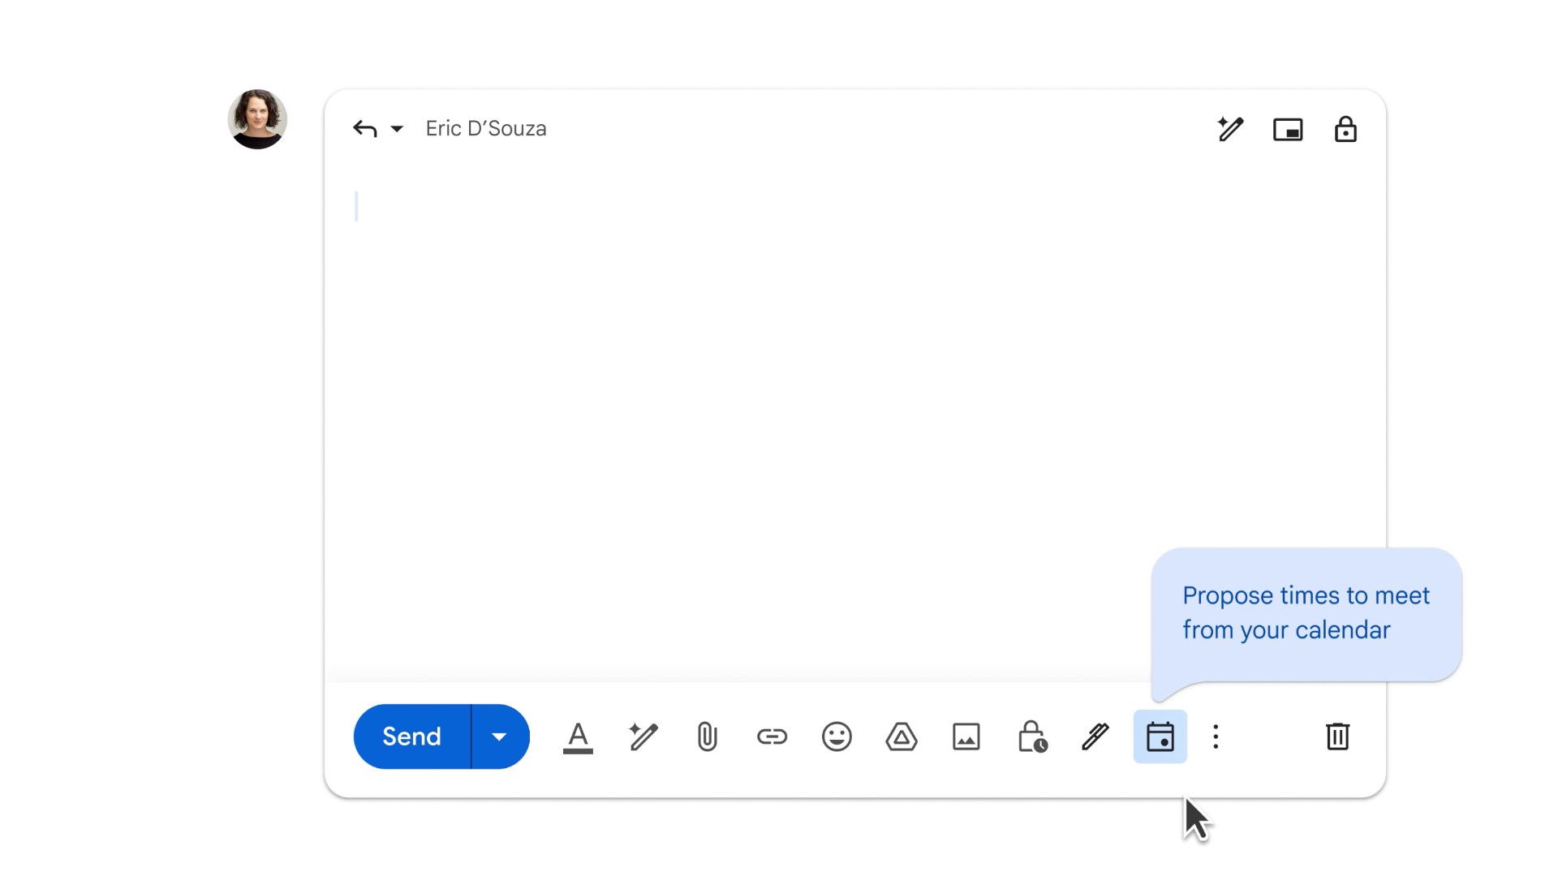Click the Send button
Viewport: 1558px width, 876px height.
[411, 736]
